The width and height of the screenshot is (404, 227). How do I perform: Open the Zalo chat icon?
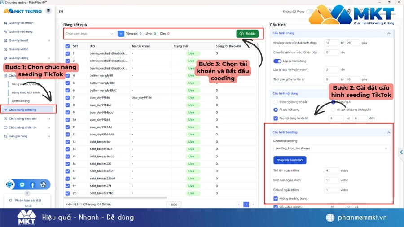click(x=22, y=184)
